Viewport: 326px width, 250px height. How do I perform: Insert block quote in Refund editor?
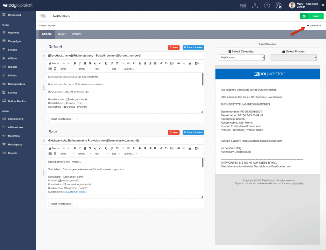134,63
